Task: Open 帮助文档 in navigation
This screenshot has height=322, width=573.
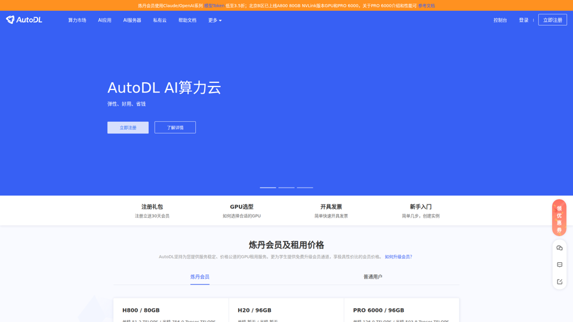Action: (x=187, y=20)
